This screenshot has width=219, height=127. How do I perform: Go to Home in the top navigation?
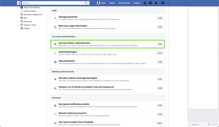pos(112,3)
